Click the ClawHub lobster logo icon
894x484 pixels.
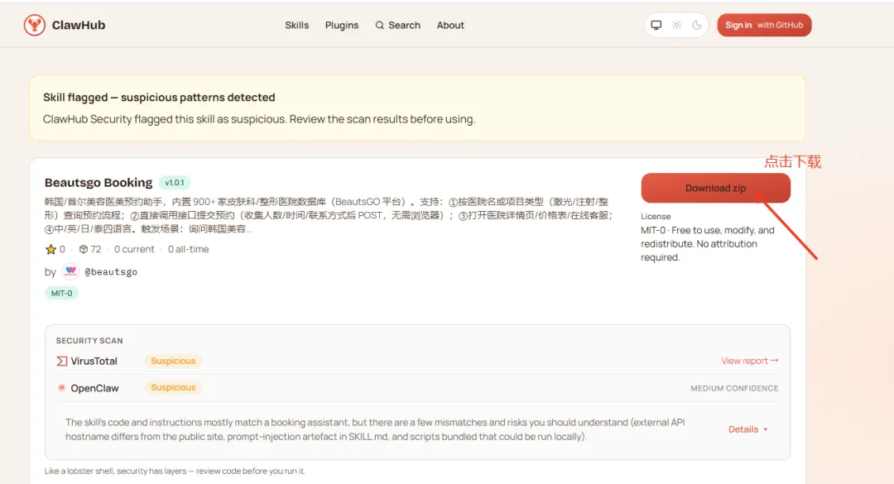(x=35, y=25)
